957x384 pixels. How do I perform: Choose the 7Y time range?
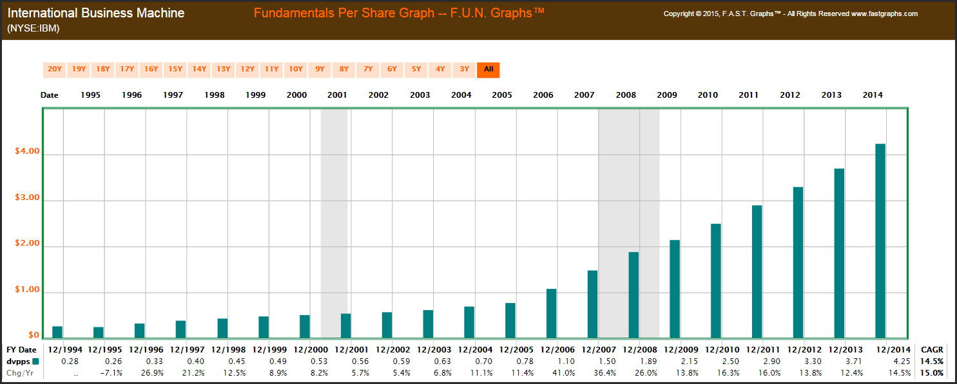368,69
